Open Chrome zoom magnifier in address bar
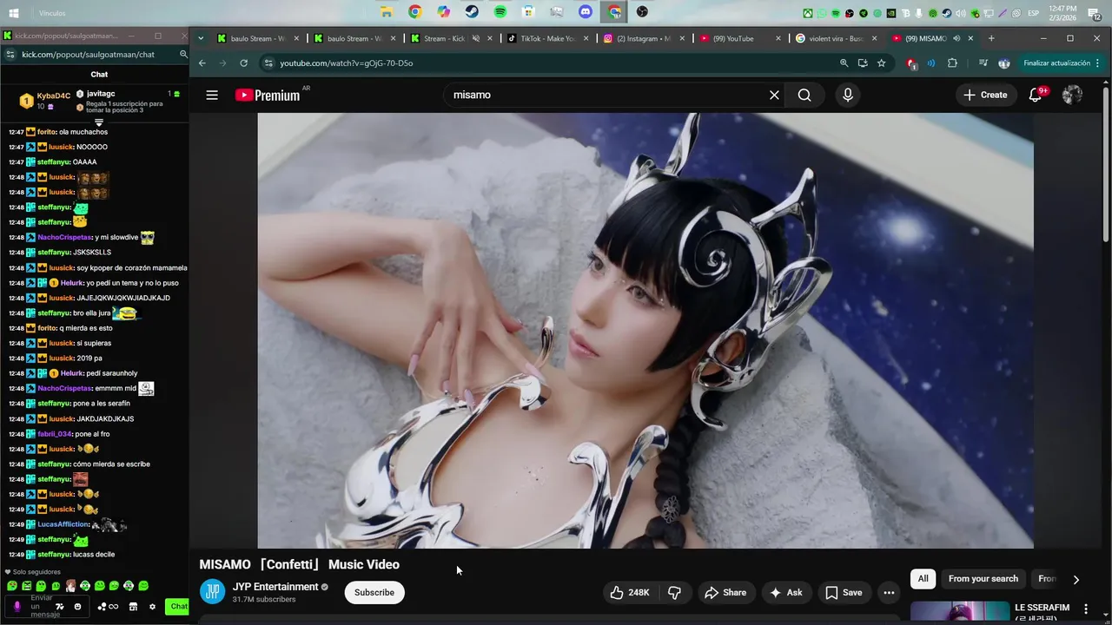The height and width of the screenshot is (625, 1112). [x=844, y=63]
